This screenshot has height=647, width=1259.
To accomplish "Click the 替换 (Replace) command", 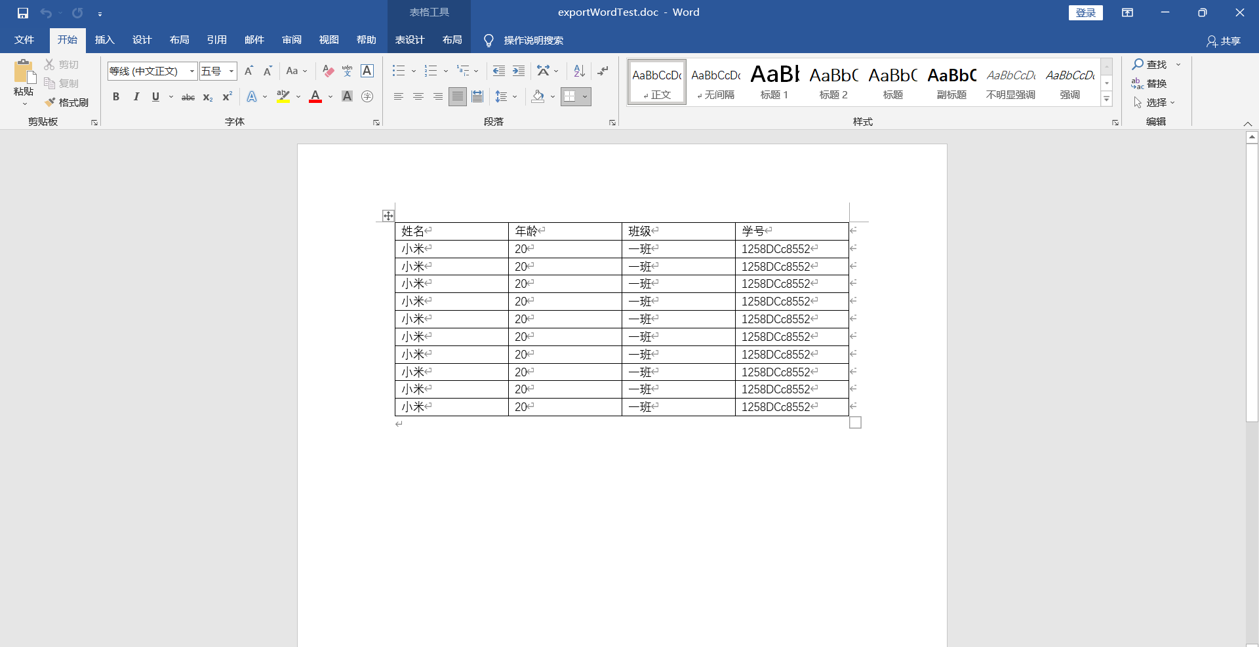I will pyautogui.click(x=1155, y=83).
